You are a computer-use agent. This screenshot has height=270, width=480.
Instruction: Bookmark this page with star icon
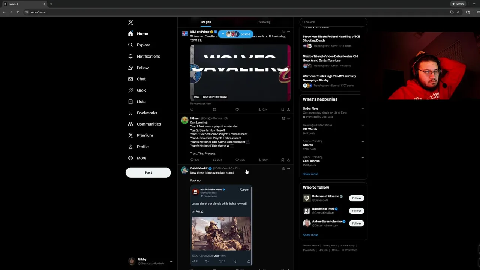[x=458, y=12]
